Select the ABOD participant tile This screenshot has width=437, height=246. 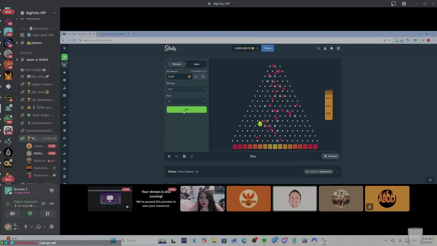point(387,199)
